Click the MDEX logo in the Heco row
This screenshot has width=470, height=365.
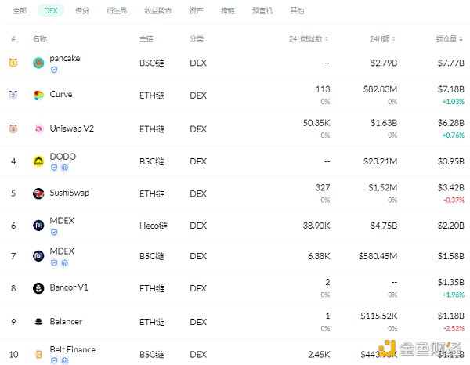tap(38, 226)
